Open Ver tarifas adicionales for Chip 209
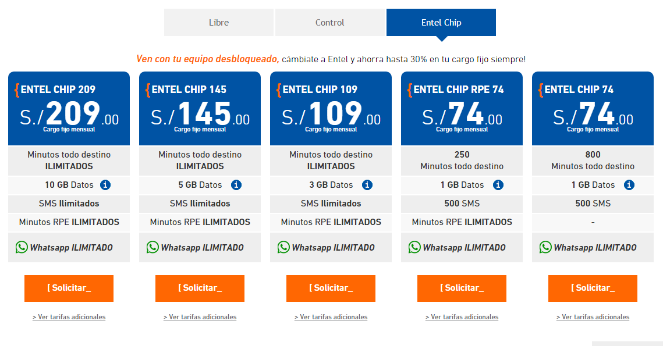Viewport: 663px width, 346px height. pyautogui.click(x=69, y=317)
